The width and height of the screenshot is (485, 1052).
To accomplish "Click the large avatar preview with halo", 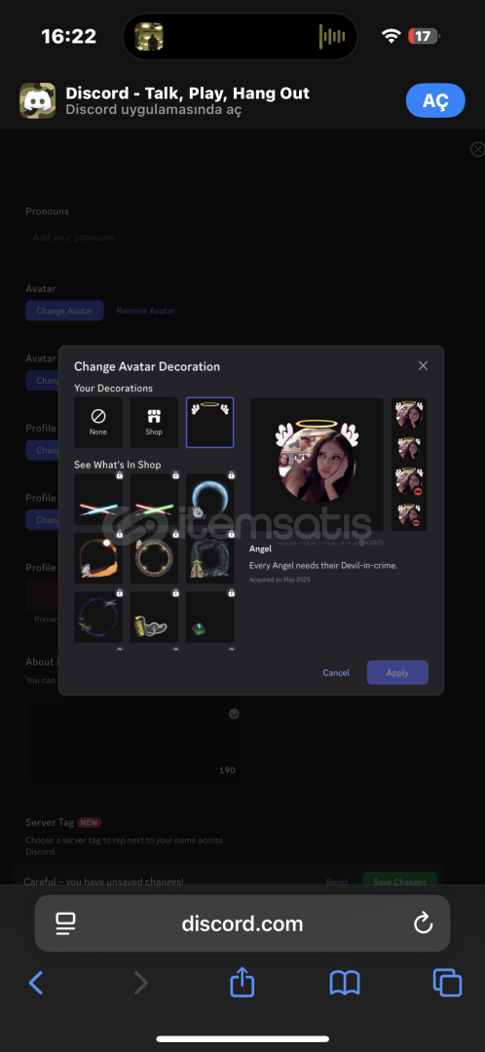I will tap(317, 465).
